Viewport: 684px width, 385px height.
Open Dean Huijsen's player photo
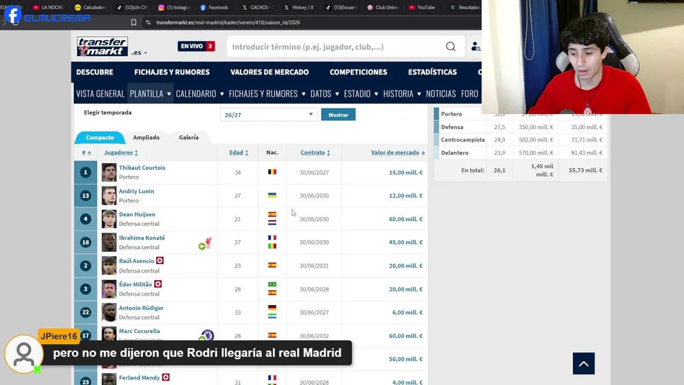[109, 219]
